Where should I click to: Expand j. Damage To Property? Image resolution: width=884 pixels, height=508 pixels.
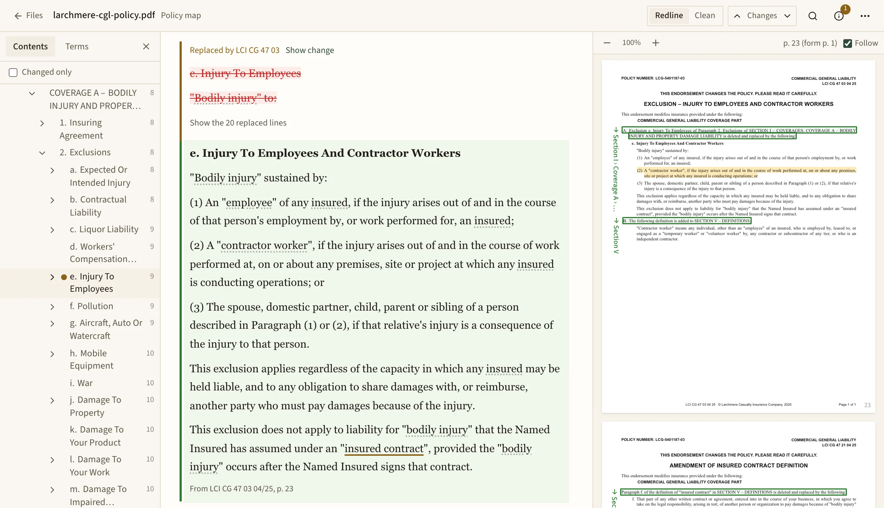click(x=52, y=401)
